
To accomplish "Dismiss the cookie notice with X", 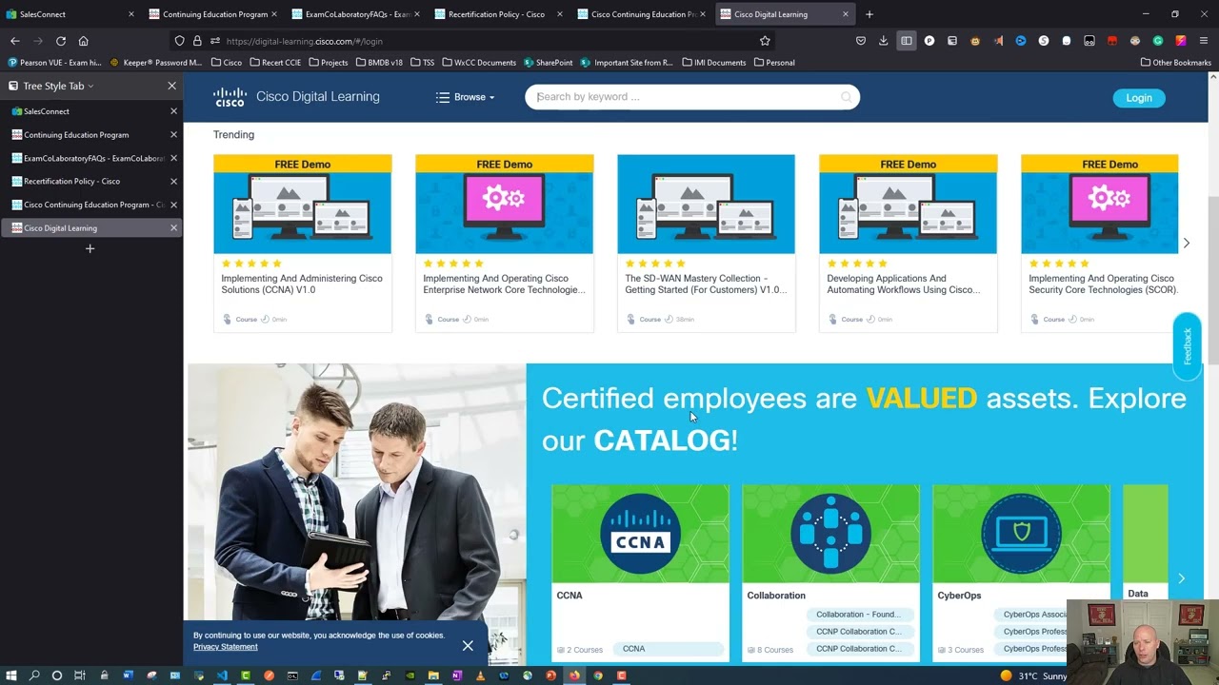I will pyautogui.click(x=468, y=646).
